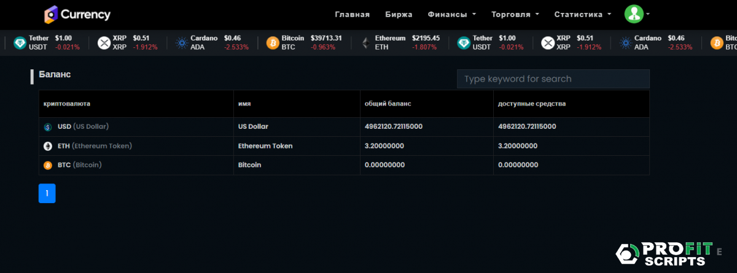Expand the Торговля dropdown menu

pyautogui.click(x=515, y=14)
